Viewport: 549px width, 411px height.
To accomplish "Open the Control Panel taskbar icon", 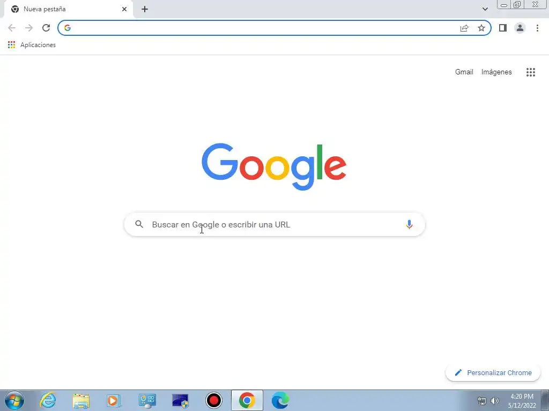I will (147, 400).
